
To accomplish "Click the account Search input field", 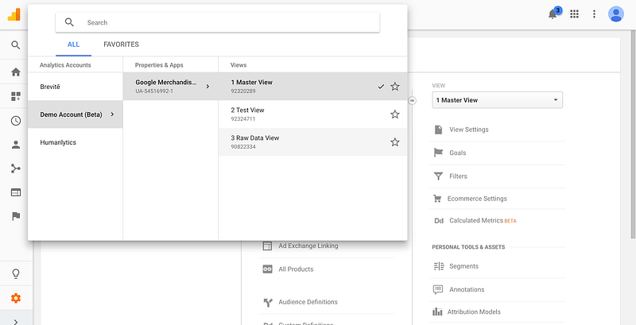I will click(217, 22).
